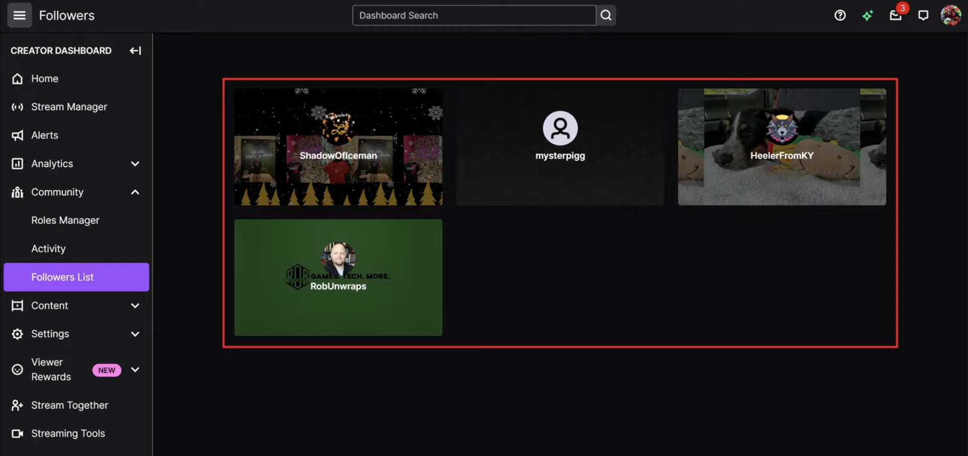Click the Community label in sidebar
Screen dimensions: 968x456
[x=57, y=192]
